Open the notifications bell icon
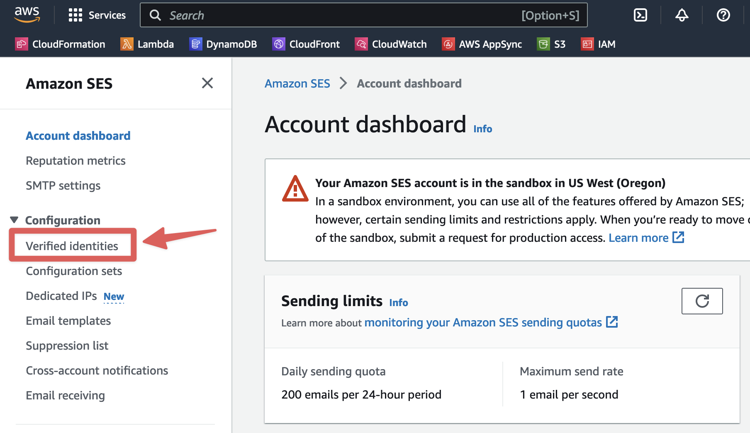The height and width of the screenshot is (433, 750). click(x=682, y=15)
